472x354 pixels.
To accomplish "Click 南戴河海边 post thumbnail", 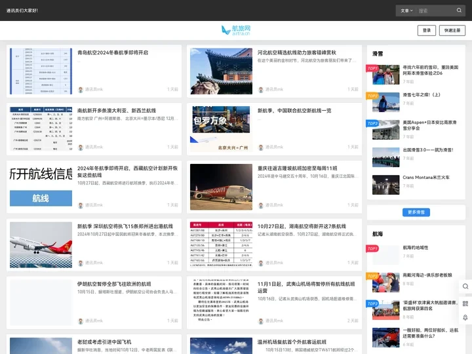I will pyautogui.click(x=385, y=283).
